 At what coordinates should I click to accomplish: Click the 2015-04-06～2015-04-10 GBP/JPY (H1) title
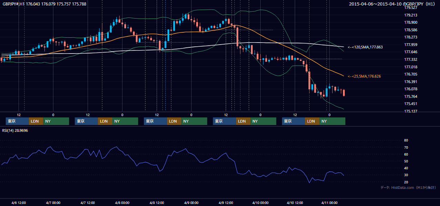click(x=393, y=4)
